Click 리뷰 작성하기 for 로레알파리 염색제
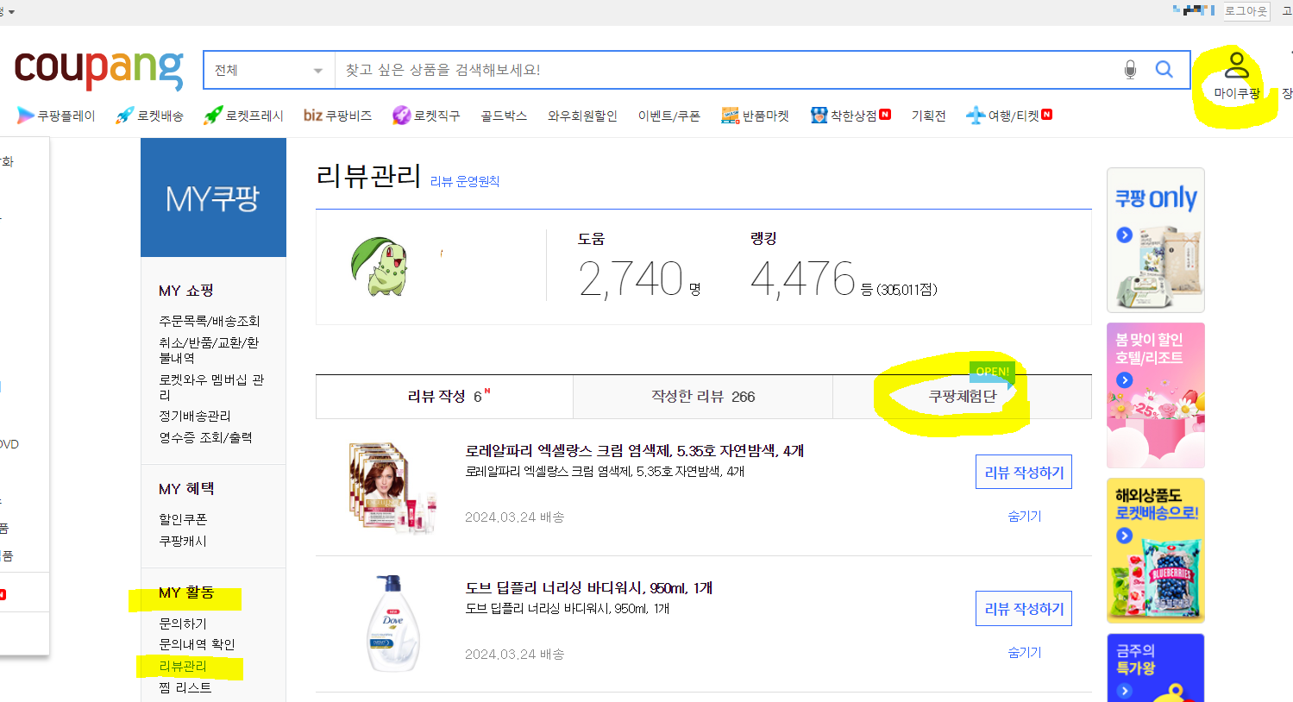 (1024, 473)
